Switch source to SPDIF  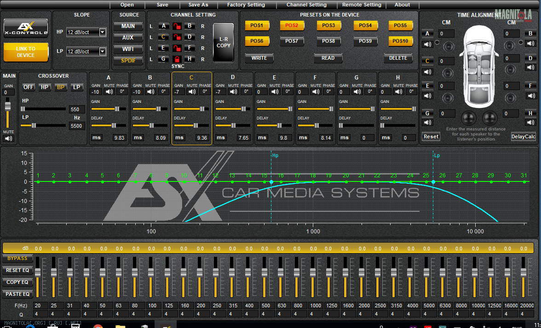click(x=128, y=61)
